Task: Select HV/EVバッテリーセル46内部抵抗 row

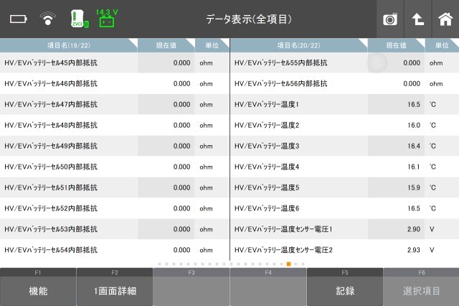Action: point(115,83)
